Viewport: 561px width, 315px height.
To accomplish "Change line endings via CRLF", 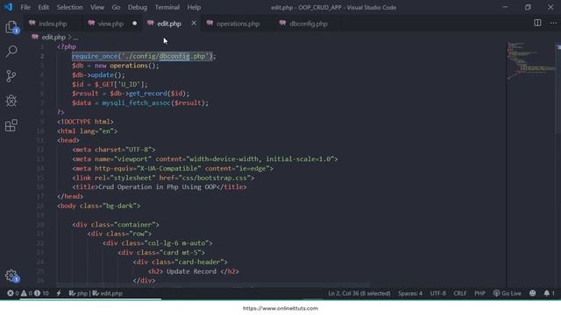I will click(x=460, y=293).
